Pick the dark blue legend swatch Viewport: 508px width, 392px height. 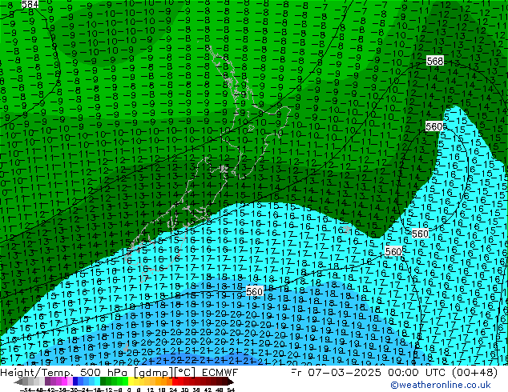point(75,381)
